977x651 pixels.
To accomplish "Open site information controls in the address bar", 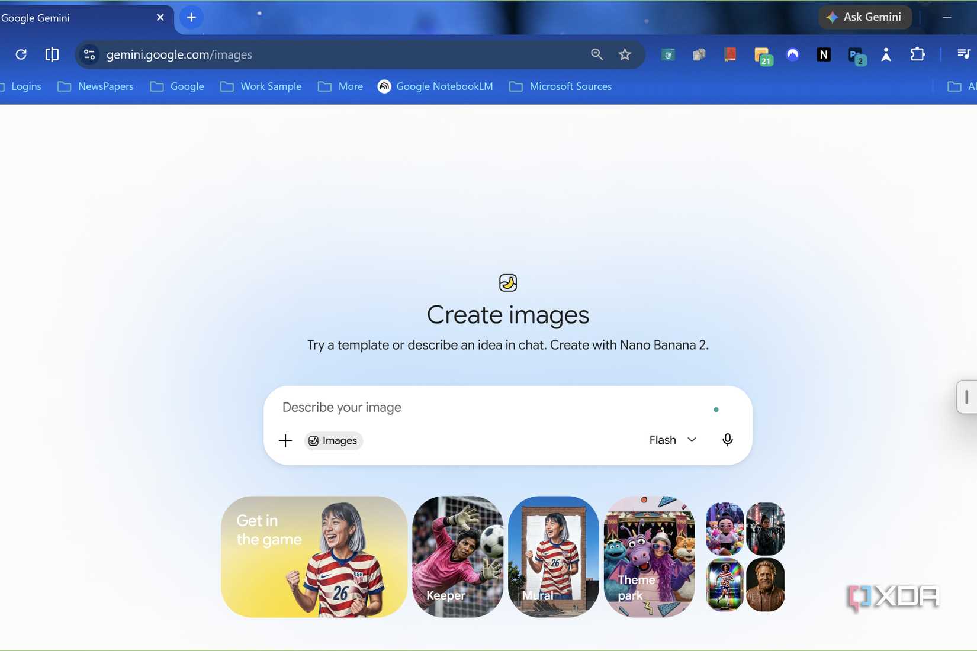I will coord(89,54).
